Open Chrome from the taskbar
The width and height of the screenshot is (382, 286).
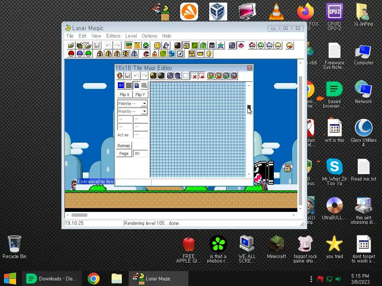point(94,279)
